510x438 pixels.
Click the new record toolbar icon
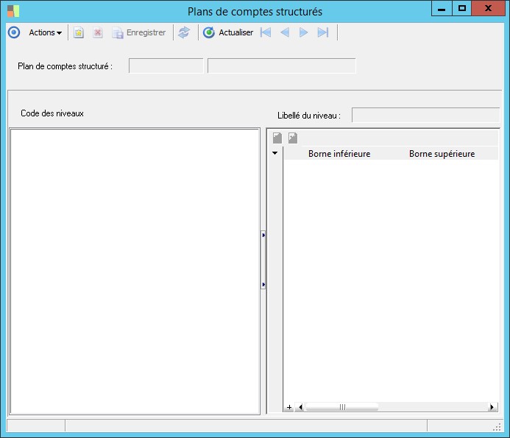[79, 32]
